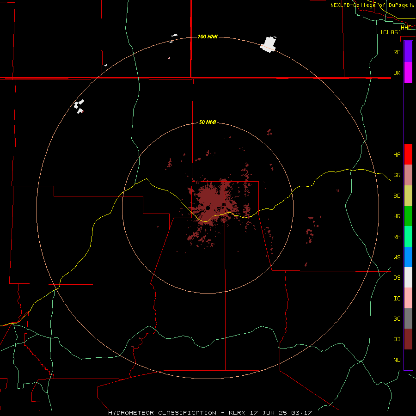Click the cluster of white echoes northwest of the 50 NMI ring
Viewport: 416px width, 416px height.
pos(79,107)
